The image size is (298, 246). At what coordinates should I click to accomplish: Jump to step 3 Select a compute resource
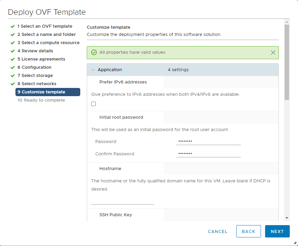(x=48, y=43)
